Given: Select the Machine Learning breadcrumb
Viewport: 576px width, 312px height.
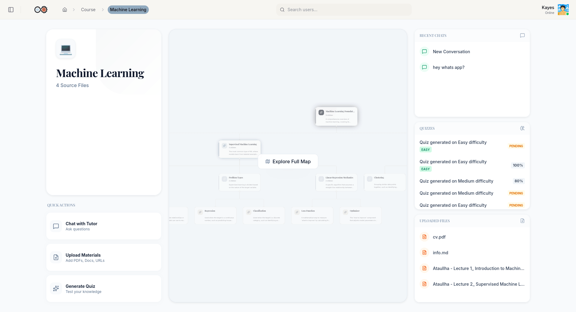Looking at the screenshot, I should click(128, 10).
